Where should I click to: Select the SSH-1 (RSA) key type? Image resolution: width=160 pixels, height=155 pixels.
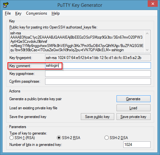[x=11, y=138]
